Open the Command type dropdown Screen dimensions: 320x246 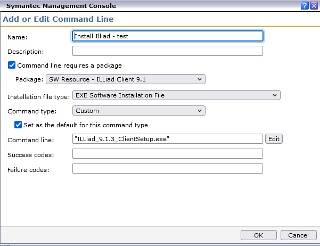[x=139, y=111]
